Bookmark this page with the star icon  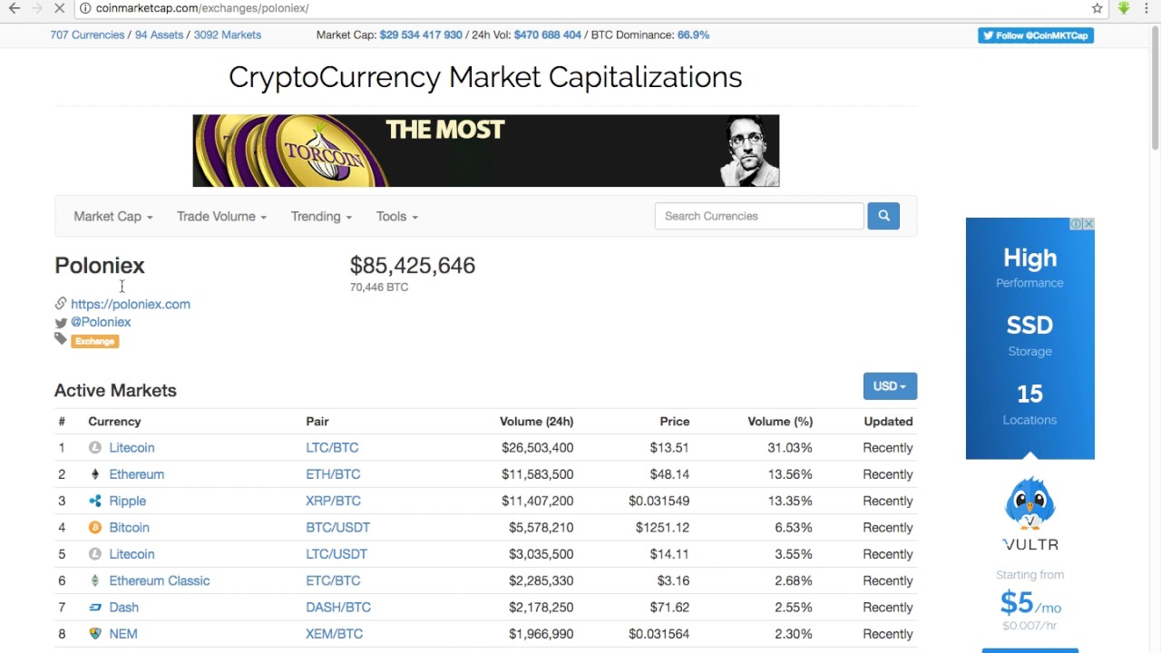tap(1097, 8)
